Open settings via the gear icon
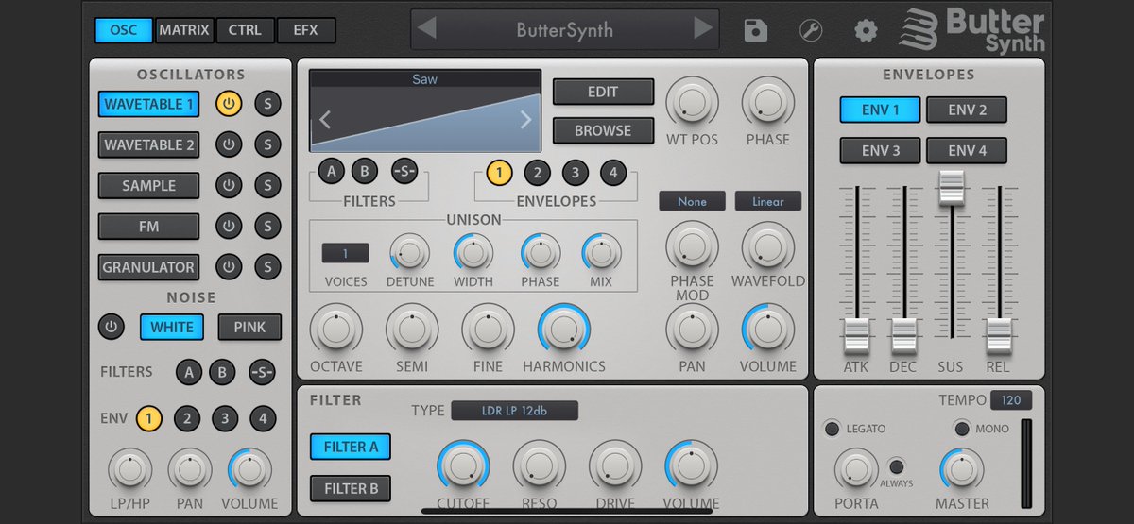Screen dimensions: 1134x524 pyautogui.click(x=866, y=30)
